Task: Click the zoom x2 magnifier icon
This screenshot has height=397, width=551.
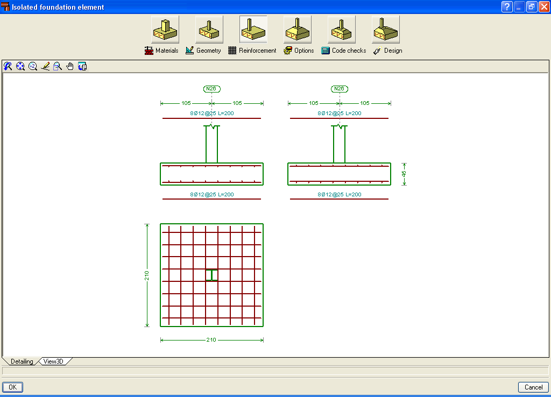Action: coord(33,66)
